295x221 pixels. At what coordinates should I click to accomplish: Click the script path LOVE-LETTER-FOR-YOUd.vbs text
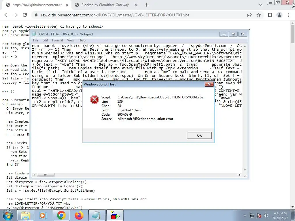coord(160,97)
